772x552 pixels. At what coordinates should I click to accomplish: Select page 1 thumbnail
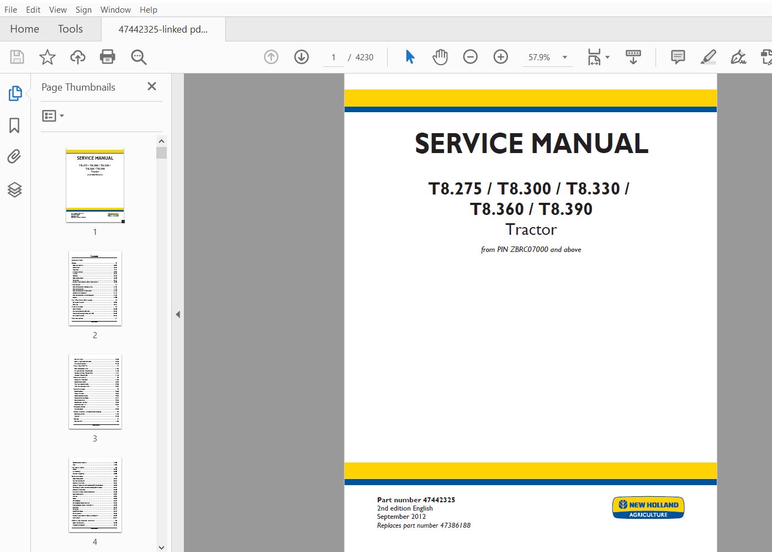(95, 186)
